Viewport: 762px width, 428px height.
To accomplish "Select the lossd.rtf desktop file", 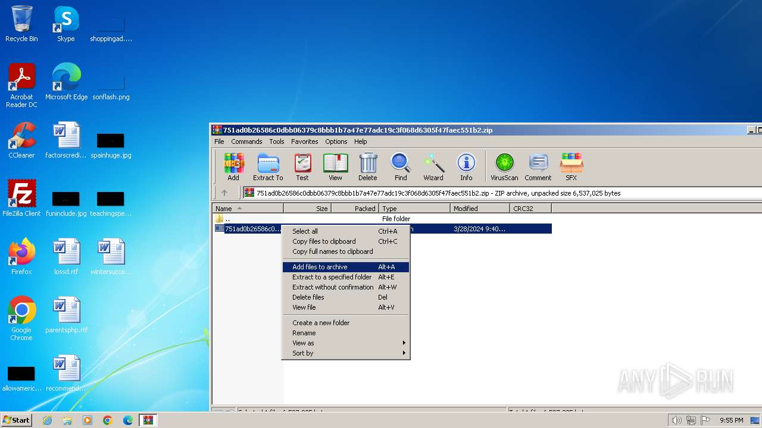I will click(66, 257).
